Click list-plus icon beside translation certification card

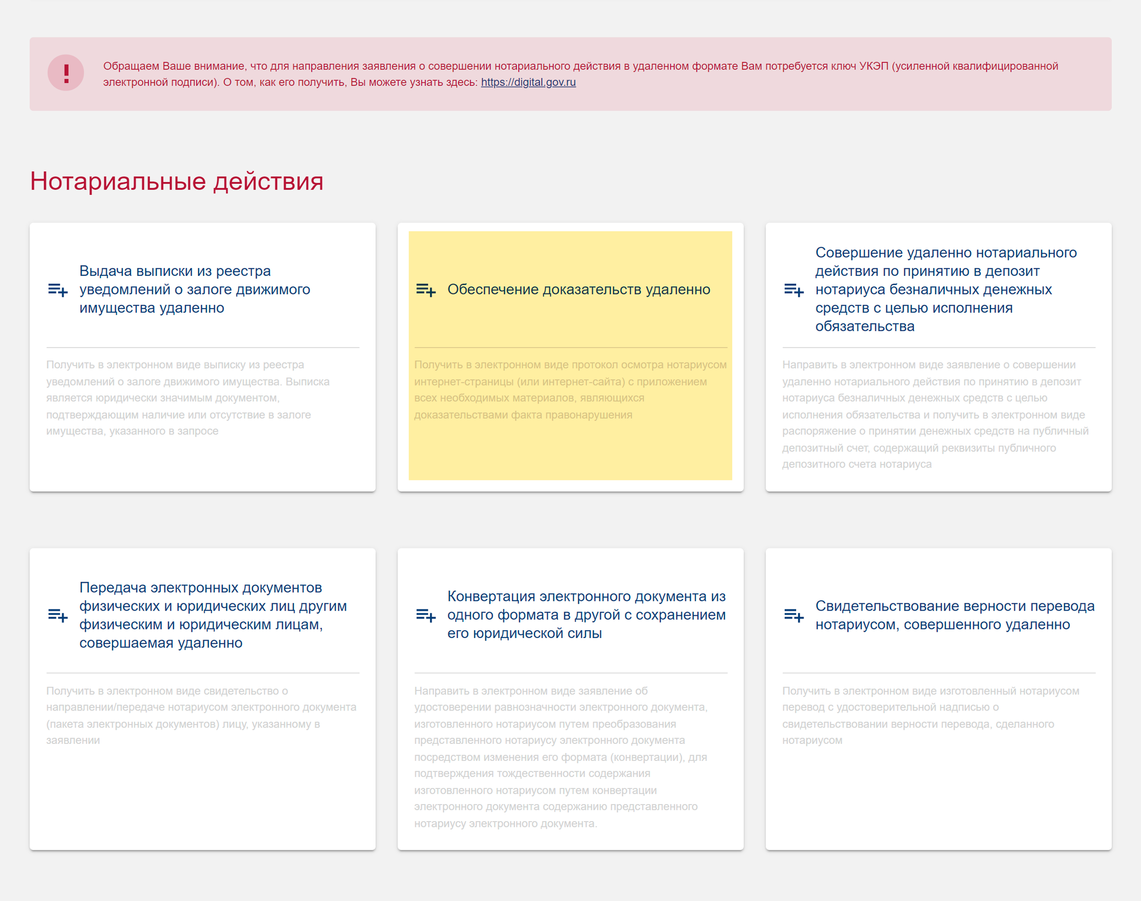pos(794,615)
